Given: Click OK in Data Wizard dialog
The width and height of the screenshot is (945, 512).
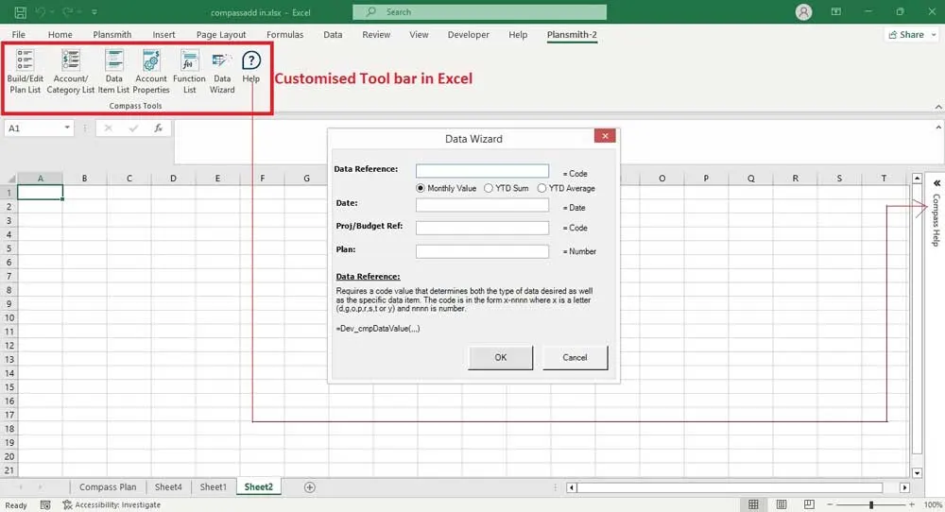Looking at the screenshot, I should (x=500, y=357).
